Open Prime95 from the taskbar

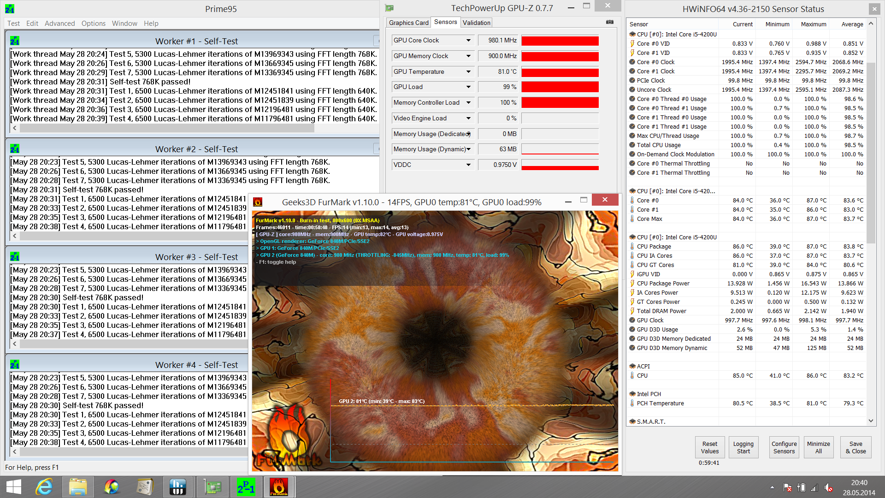(x=245, y=487)
